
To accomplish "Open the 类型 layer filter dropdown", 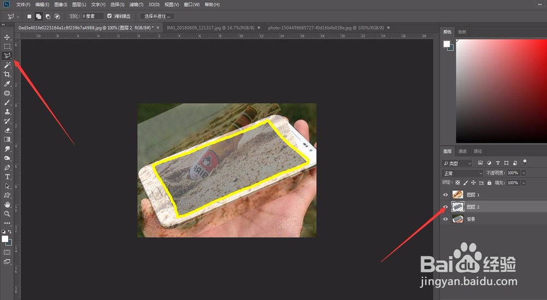I will [x=457, y=163].
